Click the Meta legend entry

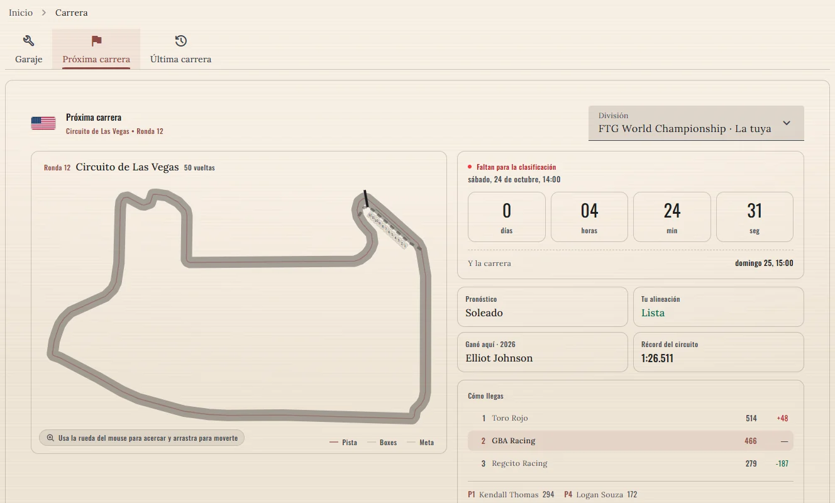click(x=421, y=443)
